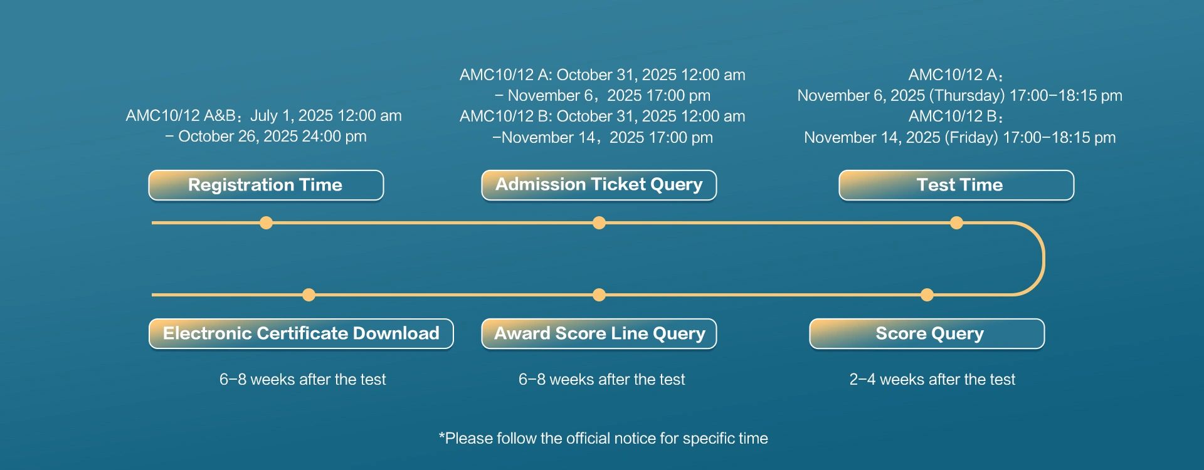Select the Score Query button

[x=927, y=334]
